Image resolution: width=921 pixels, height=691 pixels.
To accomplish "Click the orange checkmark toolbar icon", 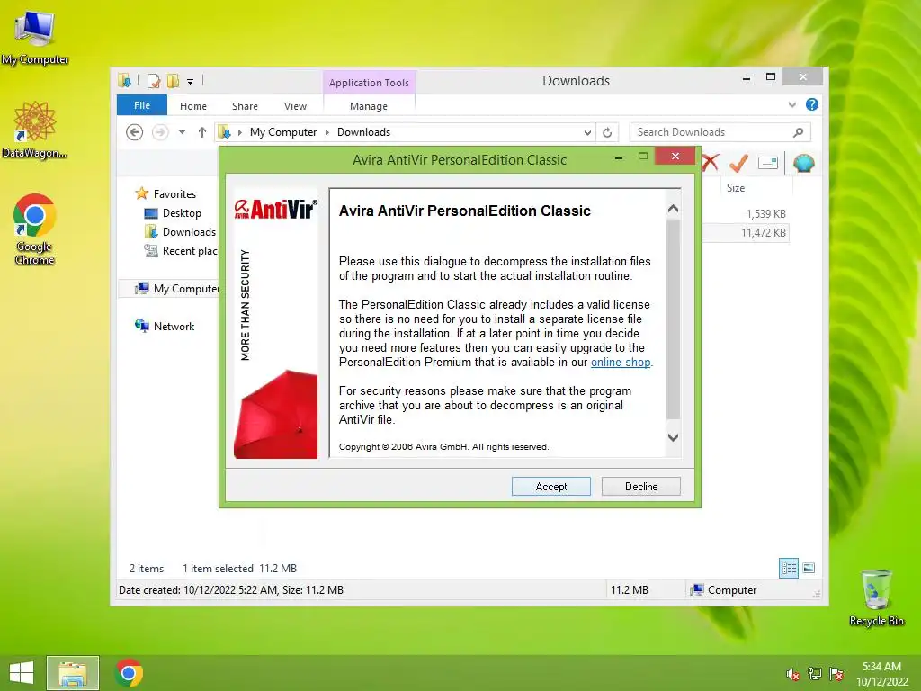I will (738, 163).
